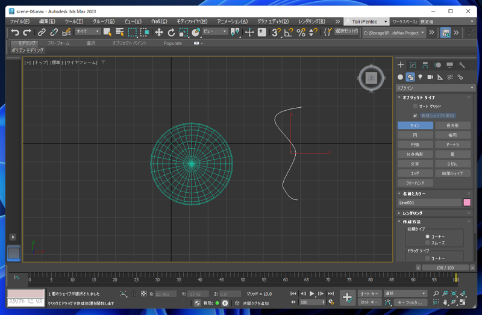
Task: Open the ファイル(F) menu
Action: 20,22
